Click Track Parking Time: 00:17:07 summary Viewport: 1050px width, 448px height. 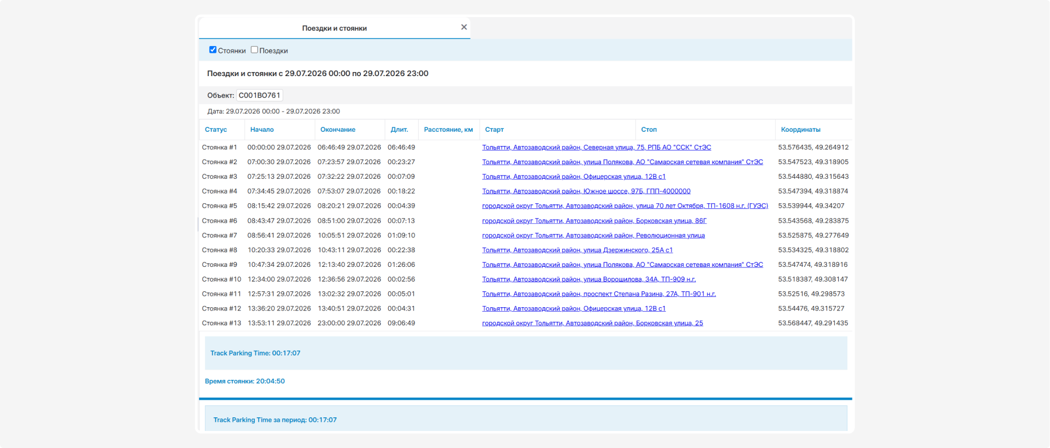pyautogui.click(x=255, y=353)
